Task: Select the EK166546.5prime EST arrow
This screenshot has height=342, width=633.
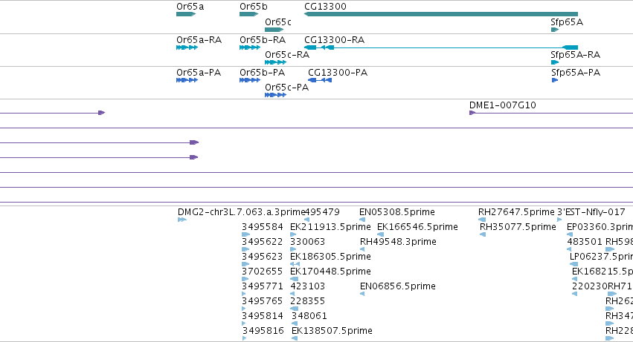Action: [x=380, y=234]
